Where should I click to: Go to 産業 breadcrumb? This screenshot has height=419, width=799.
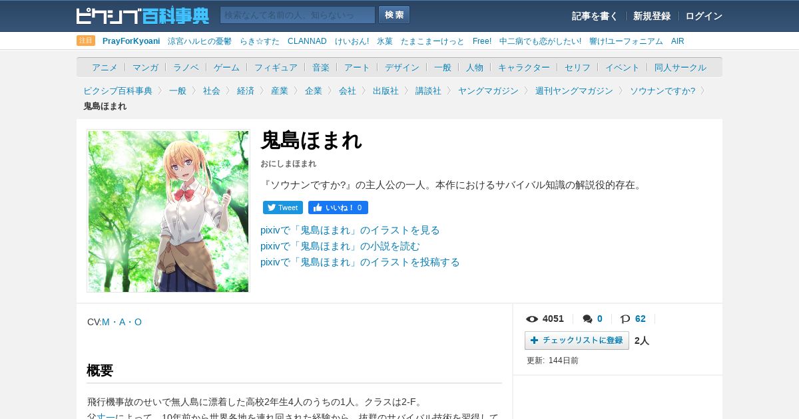280,90
